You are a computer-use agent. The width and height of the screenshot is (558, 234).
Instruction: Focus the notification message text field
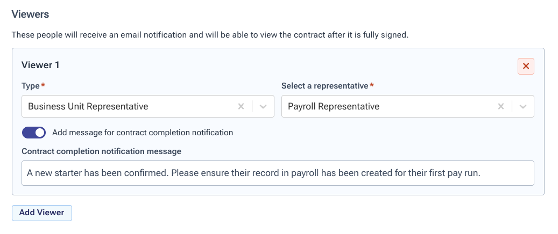pyautogui.click(x=278, y=173)
